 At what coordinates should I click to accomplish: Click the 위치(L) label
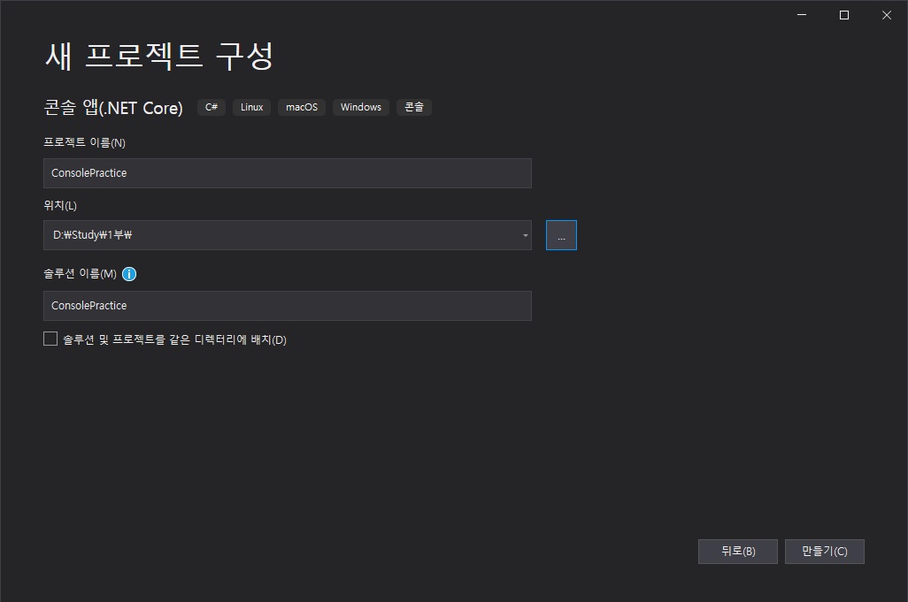[x=60, y=205]
